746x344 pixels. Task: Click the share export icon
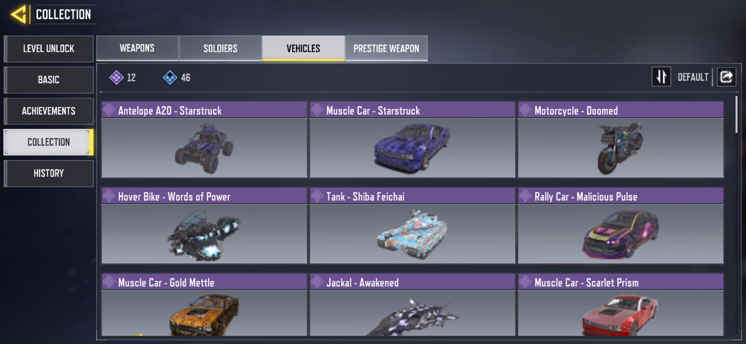tap(727, 77)
